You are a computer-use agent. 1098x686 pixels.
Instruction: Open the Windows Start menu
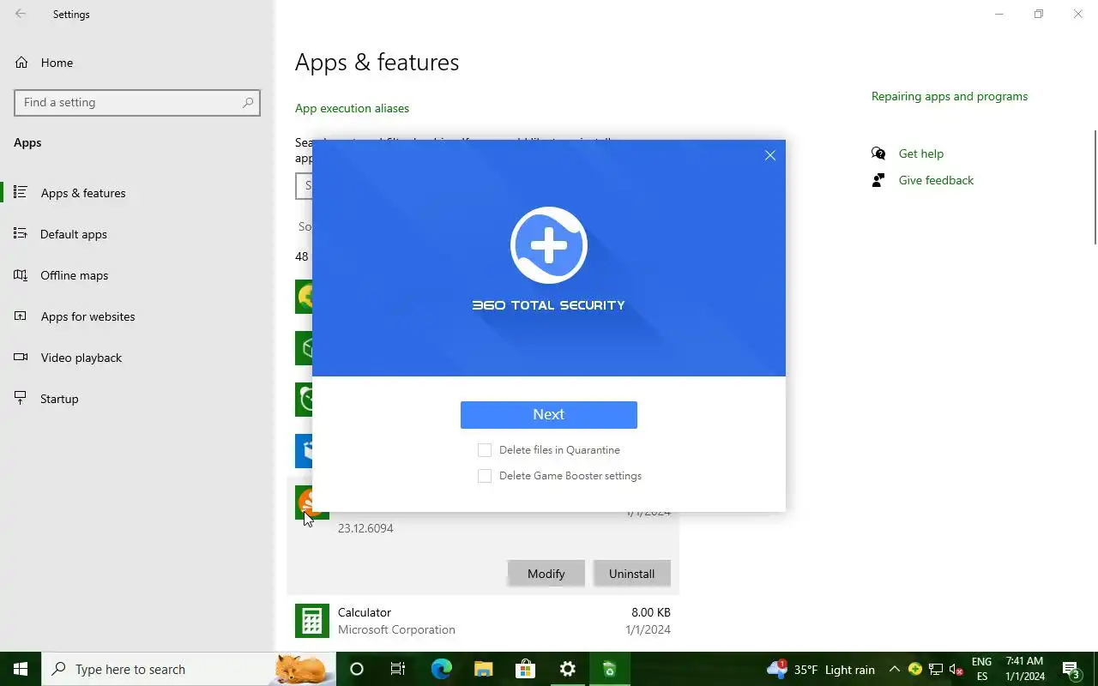pyautogui.click(x=21, y=669)
